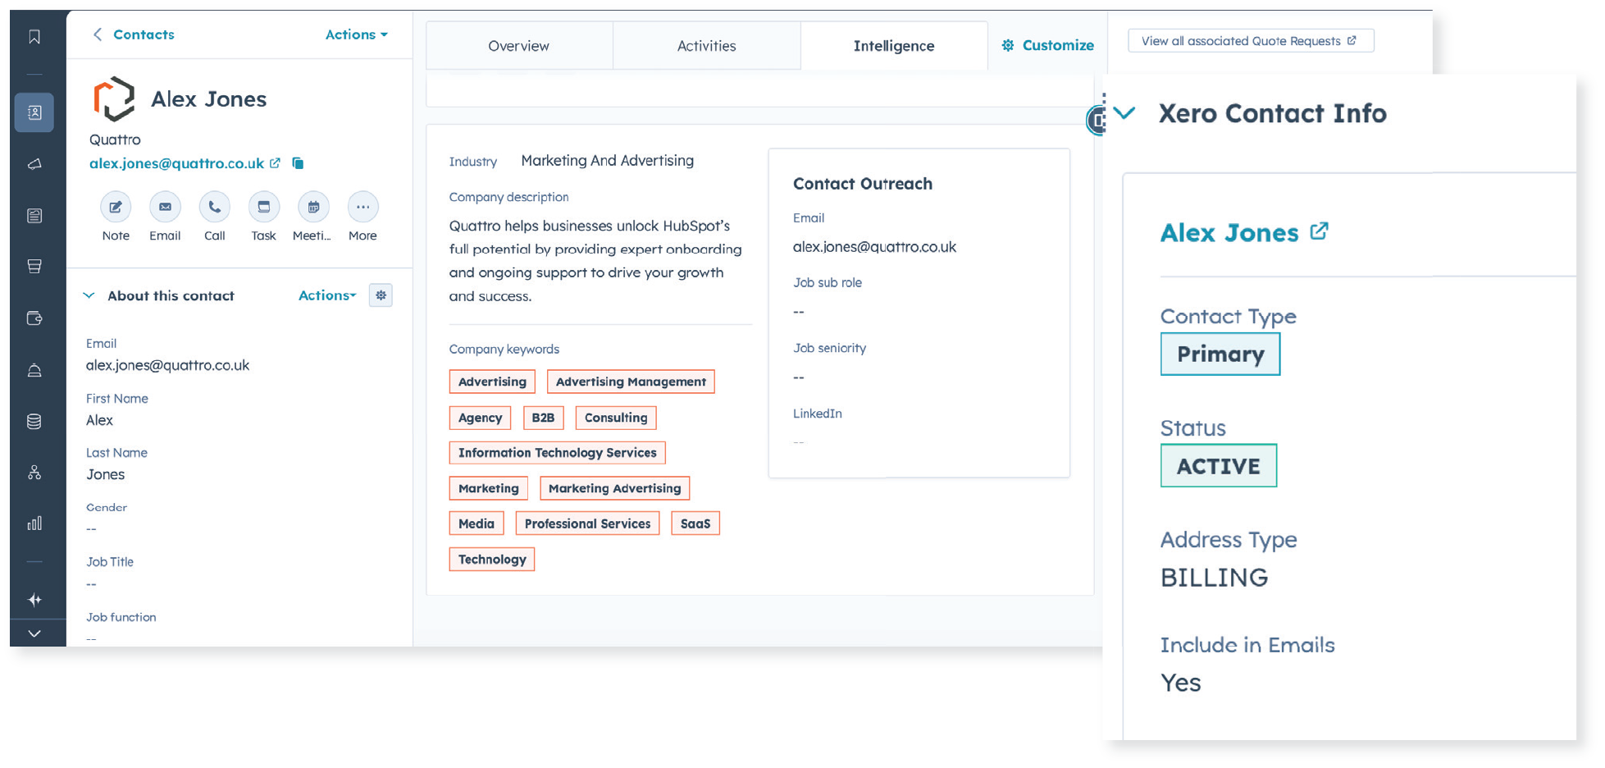Viewport: 1605px width, 768px height.
Task: Click the SaaS keyword tag
Action: tap(695, 523)
